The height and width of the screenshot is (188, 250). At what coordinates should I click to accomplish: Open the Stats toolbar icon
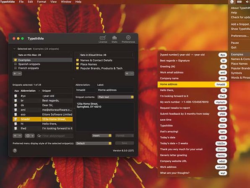click(115, 39)
